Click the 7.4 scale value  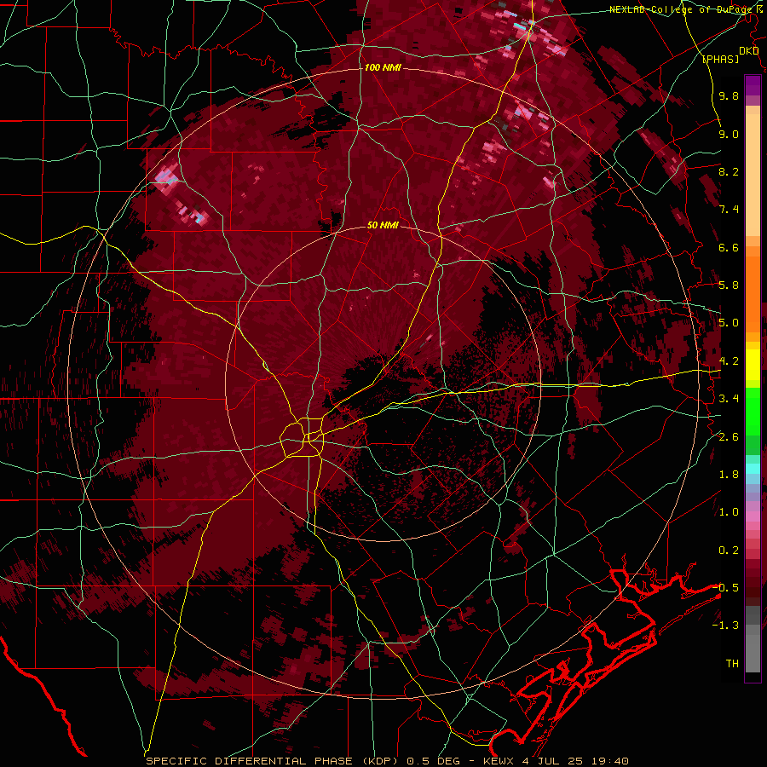click(x=729, y=210)
